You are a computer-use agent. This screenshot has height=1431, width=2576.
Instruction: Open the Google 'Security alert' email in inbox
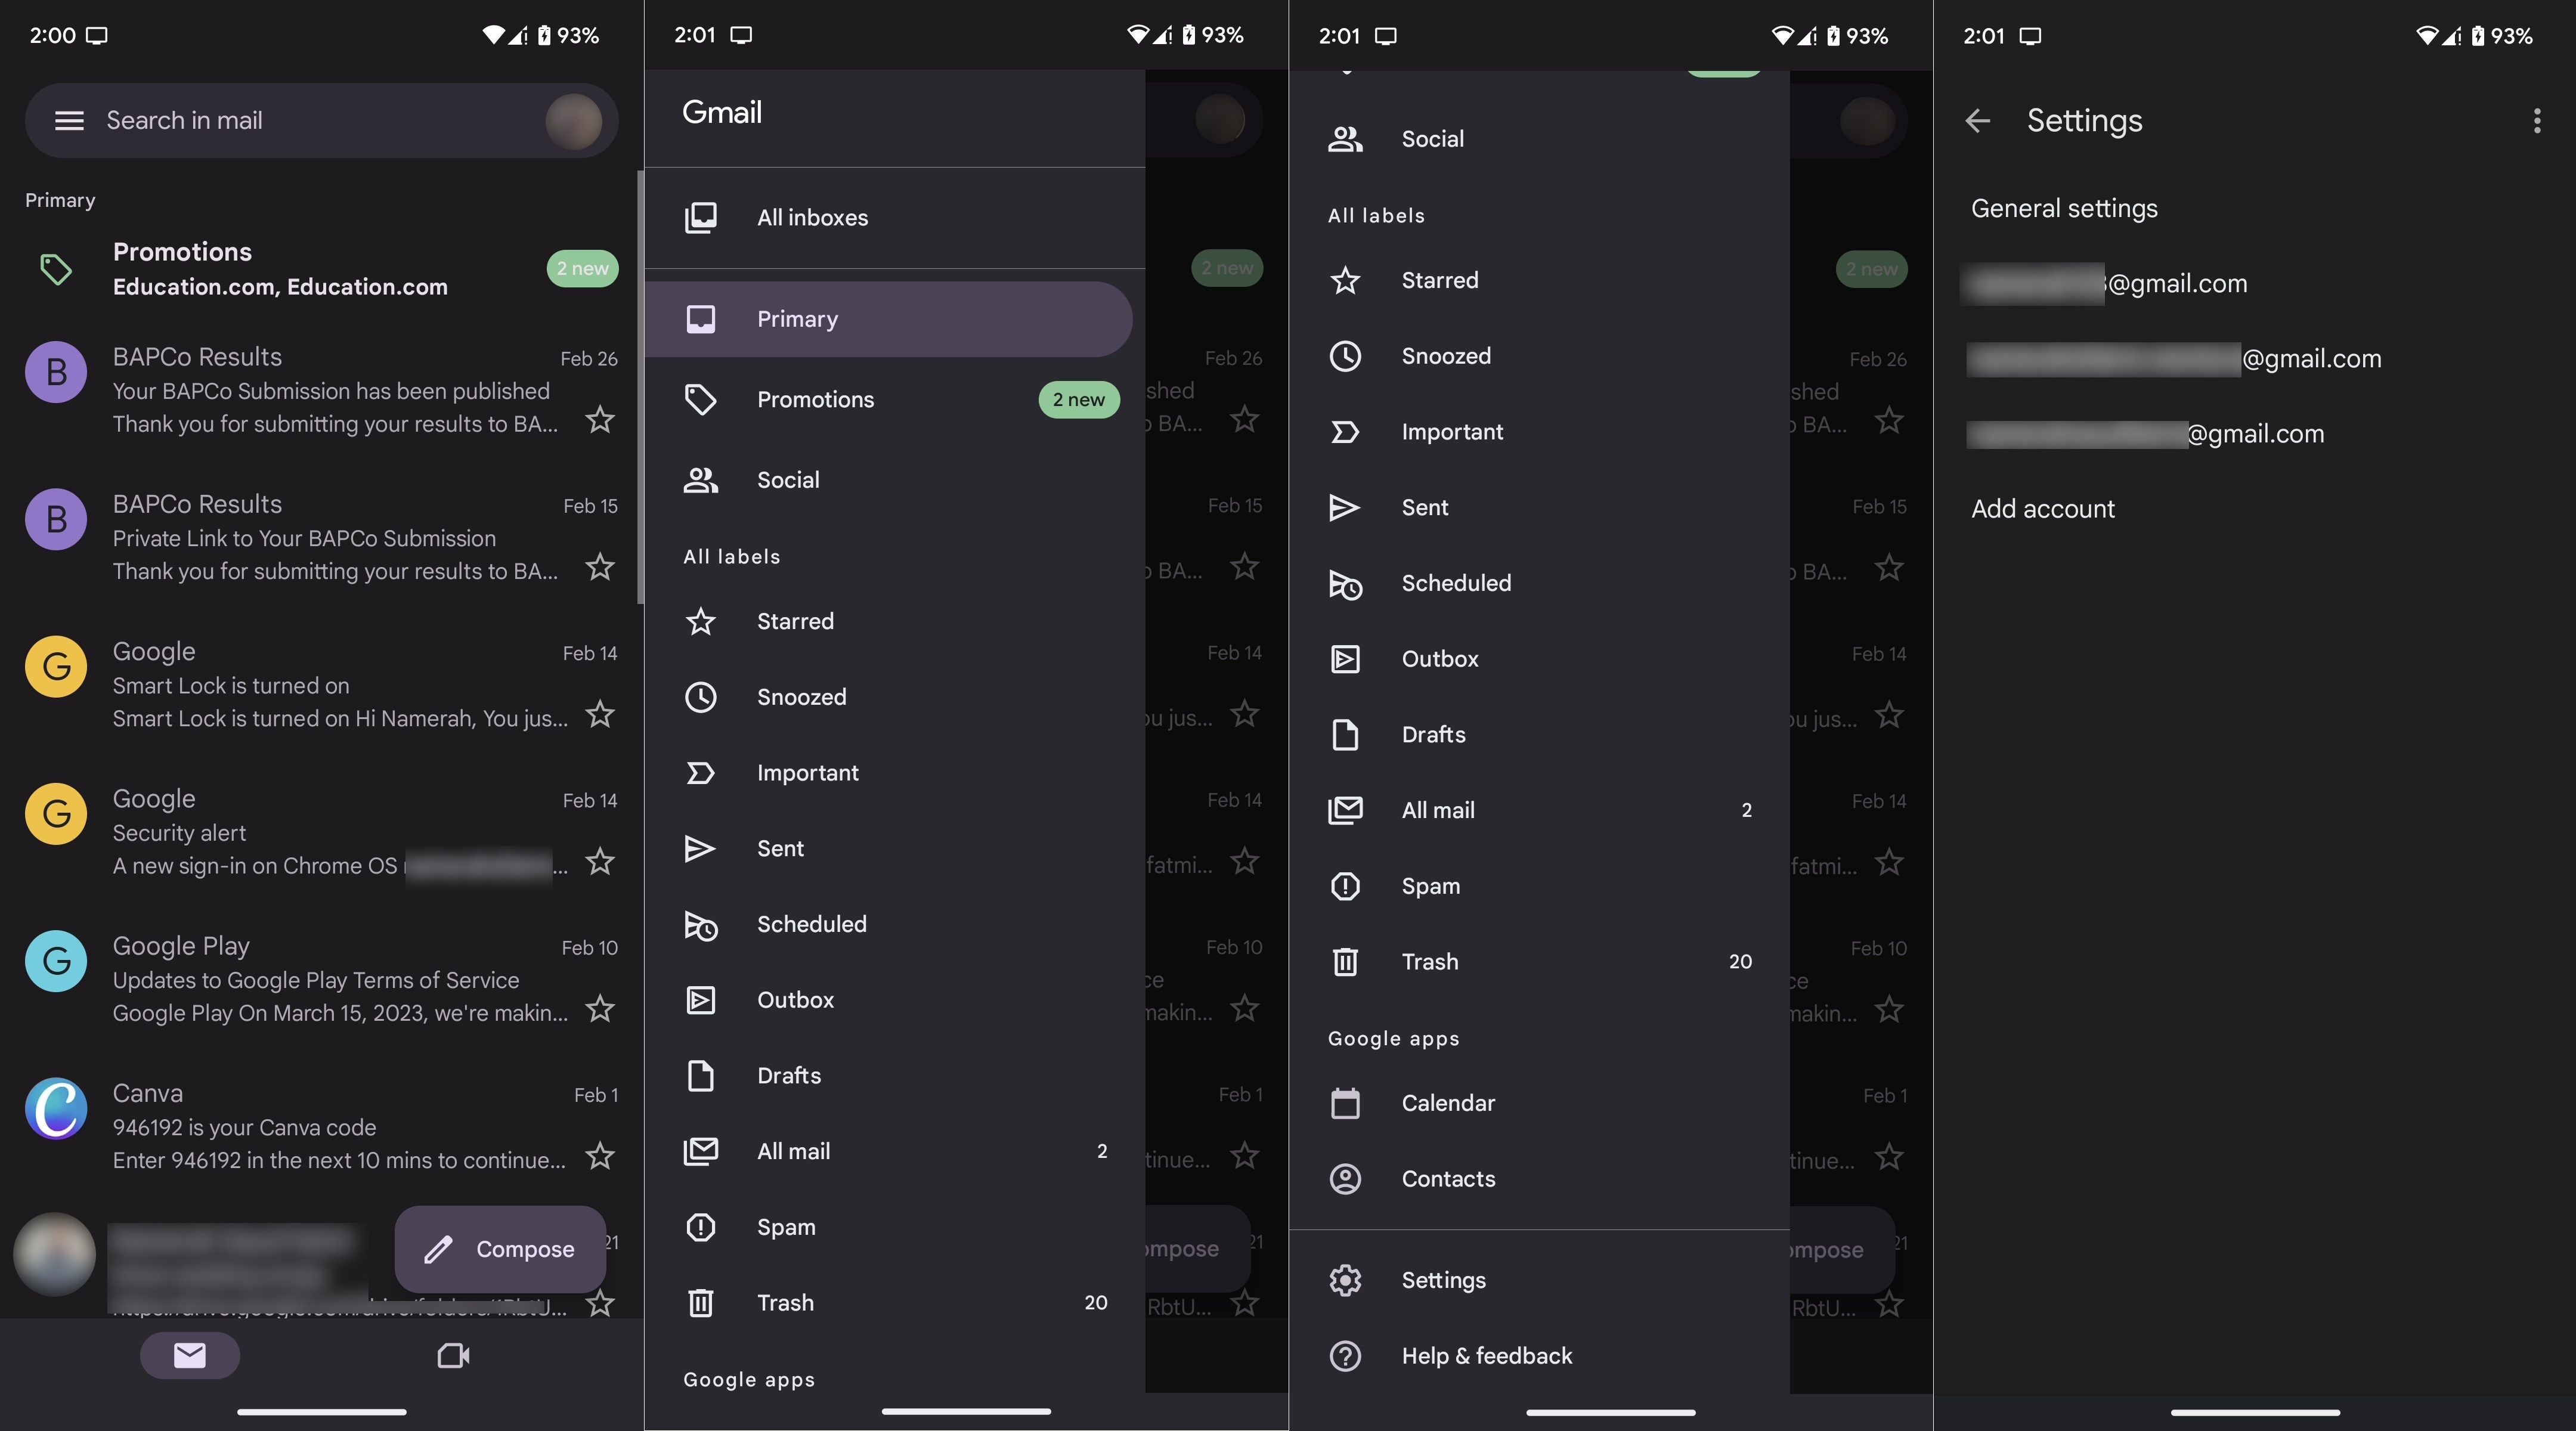click(322, 832)
